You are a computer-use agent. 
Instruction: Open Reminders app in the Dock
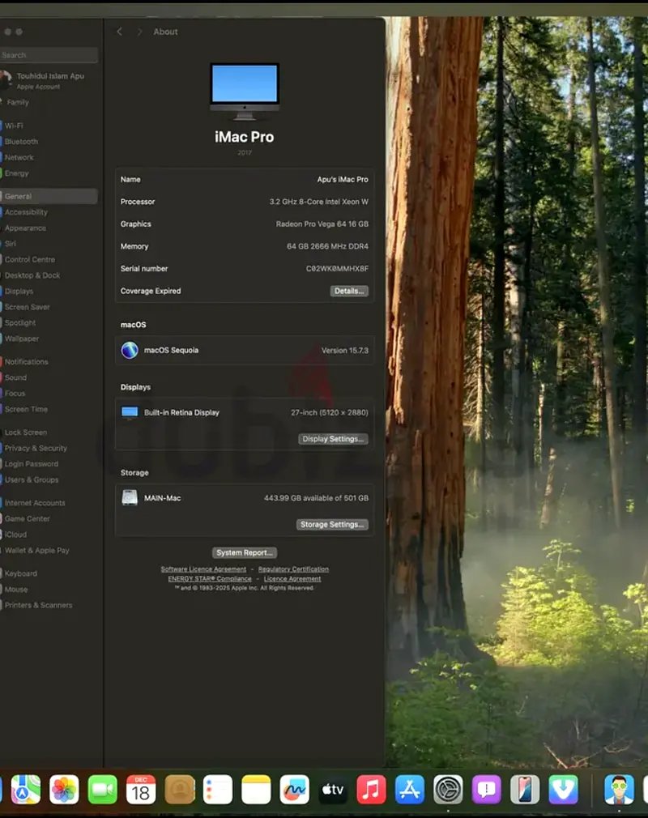coord(218,789)
